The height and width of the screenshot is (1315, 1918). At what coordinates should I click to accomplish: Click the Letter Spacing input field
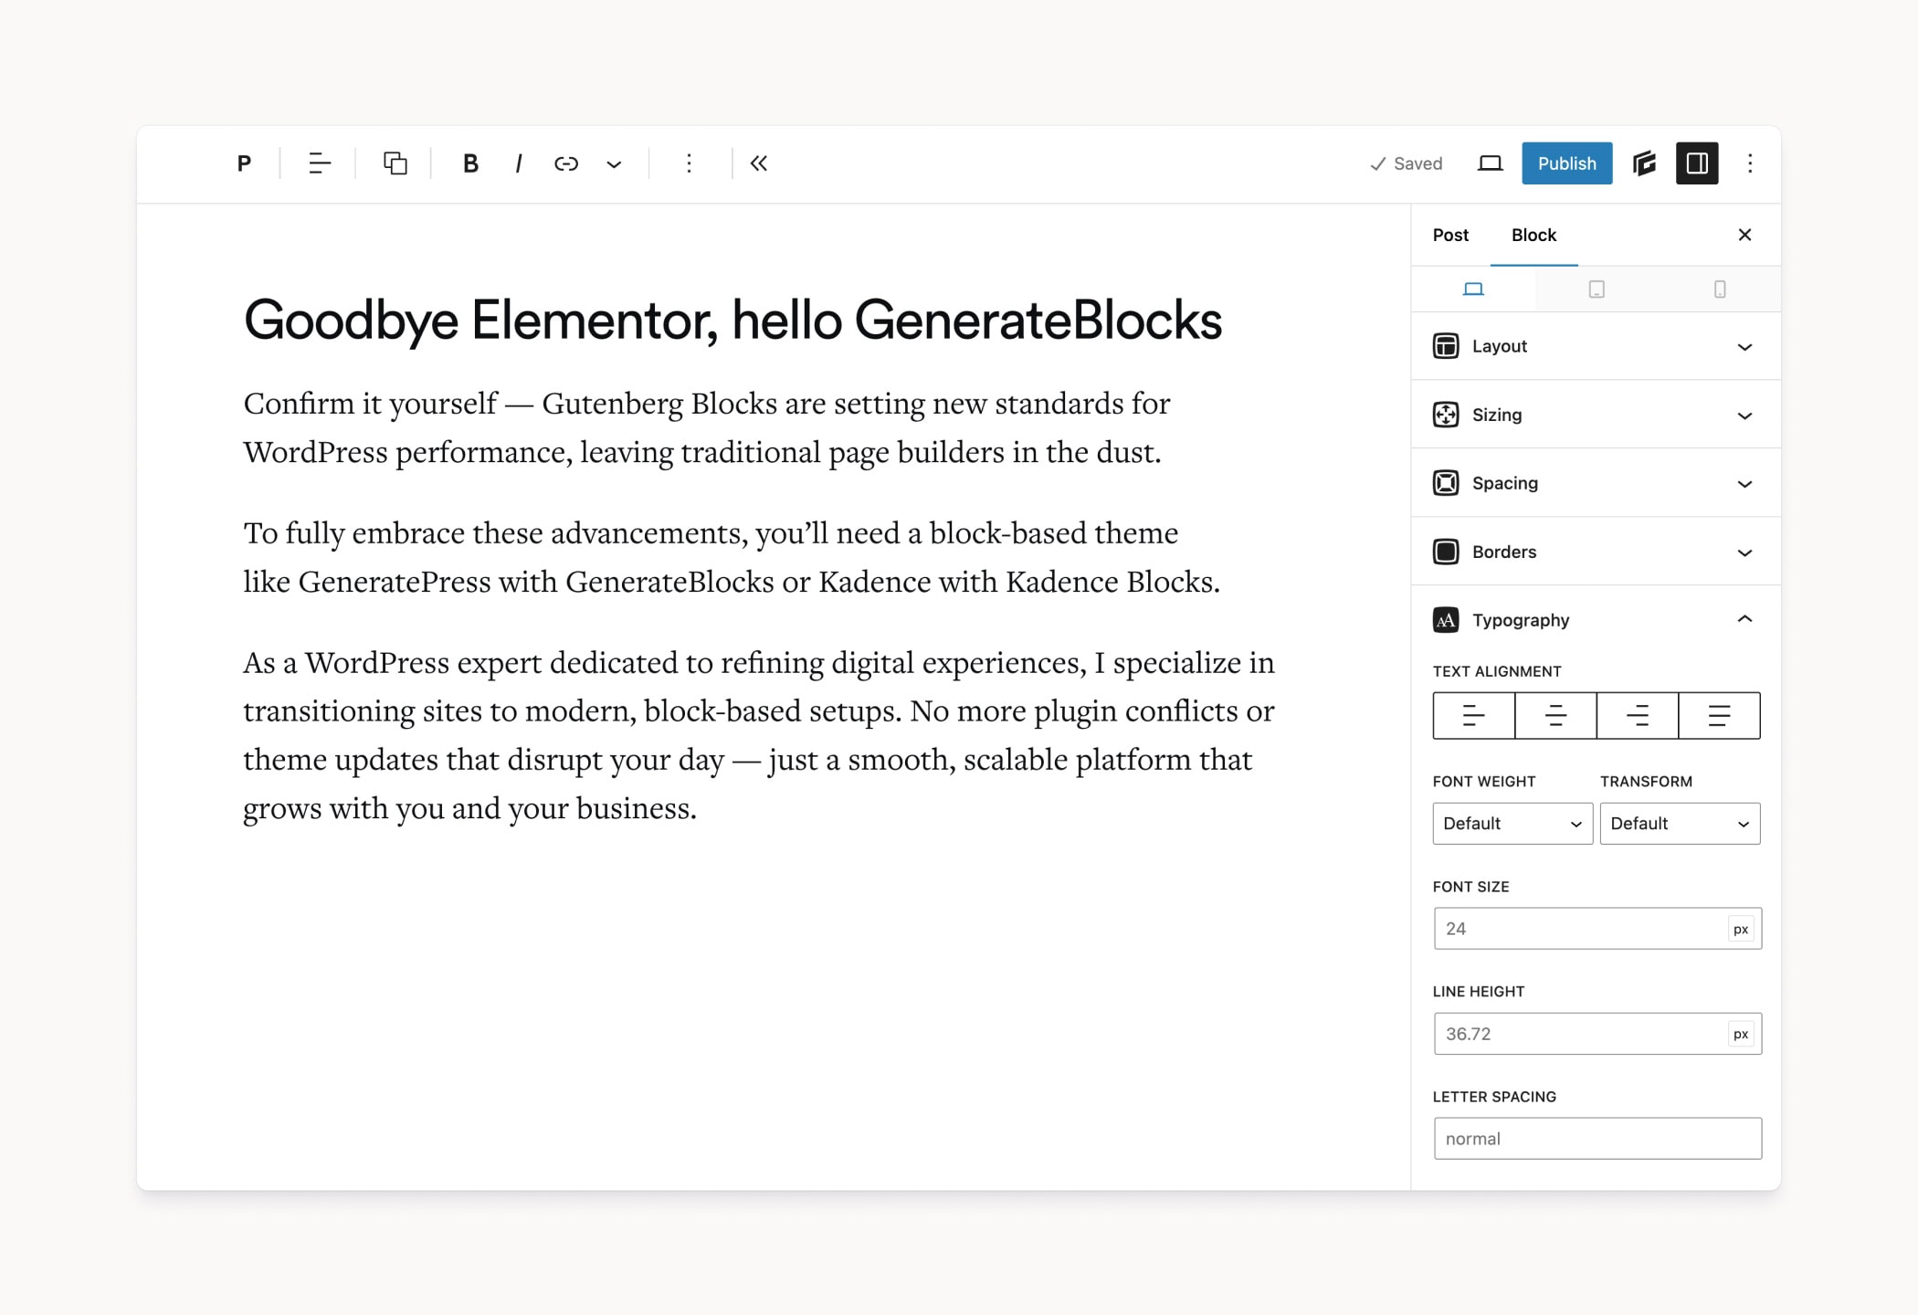point(1597,1139)
